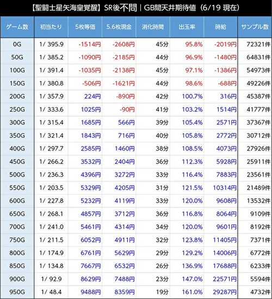The image size is (272, 299).
Task: Select the 850G row label
Action: pos(17,266)
